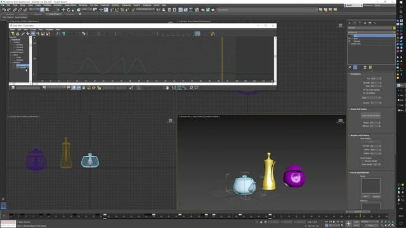406x228 pixels.
Task: Open the named selection sets dropdown
Action: [x=145, y=9]
